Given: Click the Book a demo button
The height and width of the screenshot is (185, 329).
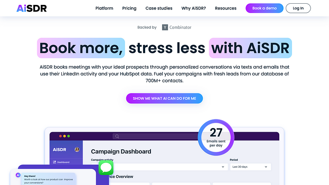Looking at the screenshot, I should [x=264, y=8].
